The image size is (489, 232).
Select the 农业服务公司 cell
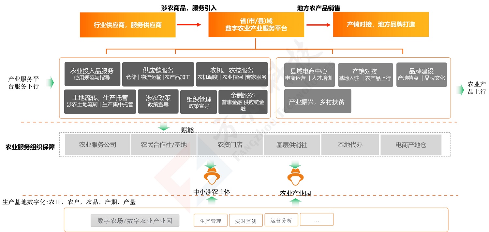(98, 145)
